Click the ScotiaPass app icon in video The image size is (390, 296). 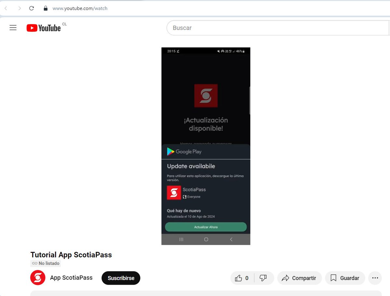coord(174,192)
